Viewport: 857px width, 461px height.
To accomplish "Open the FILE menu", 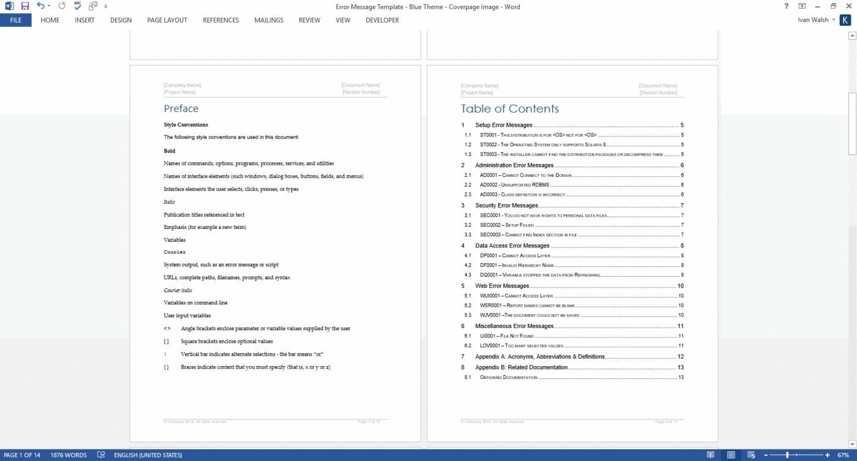I will [x=15, y=20].
